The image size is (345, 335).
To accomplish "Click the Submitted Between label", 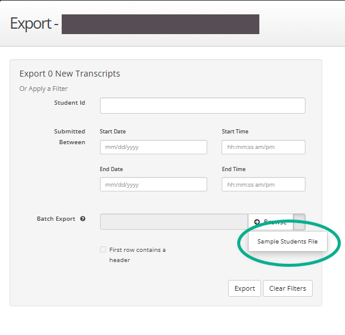I will [x=69, y=137].
